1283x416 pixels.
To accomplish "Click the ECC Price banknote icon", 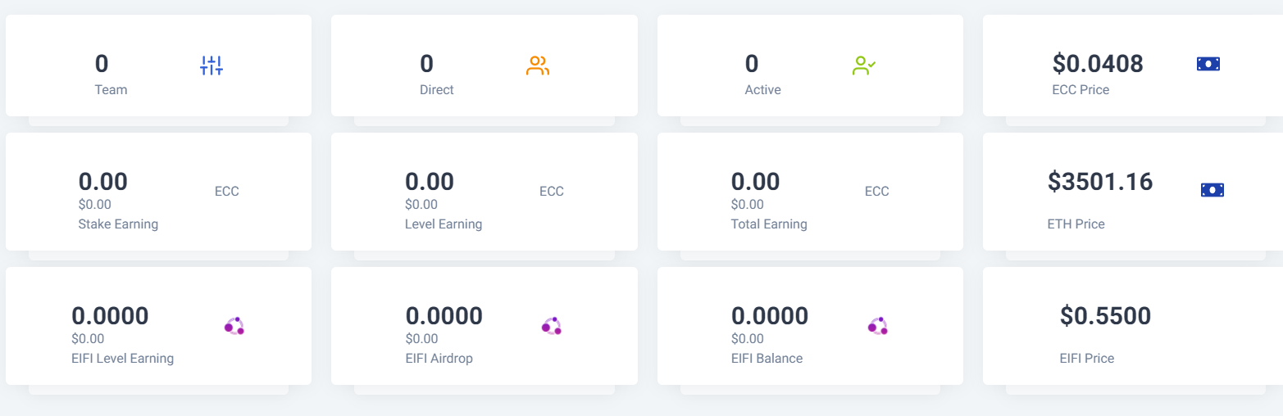I will (x=1208, y=64).
